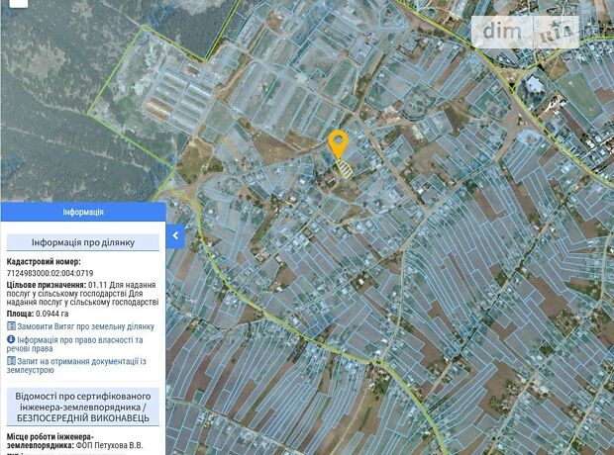
Task: Open Інформація про право власності link
Action: [x=79, y=343]
